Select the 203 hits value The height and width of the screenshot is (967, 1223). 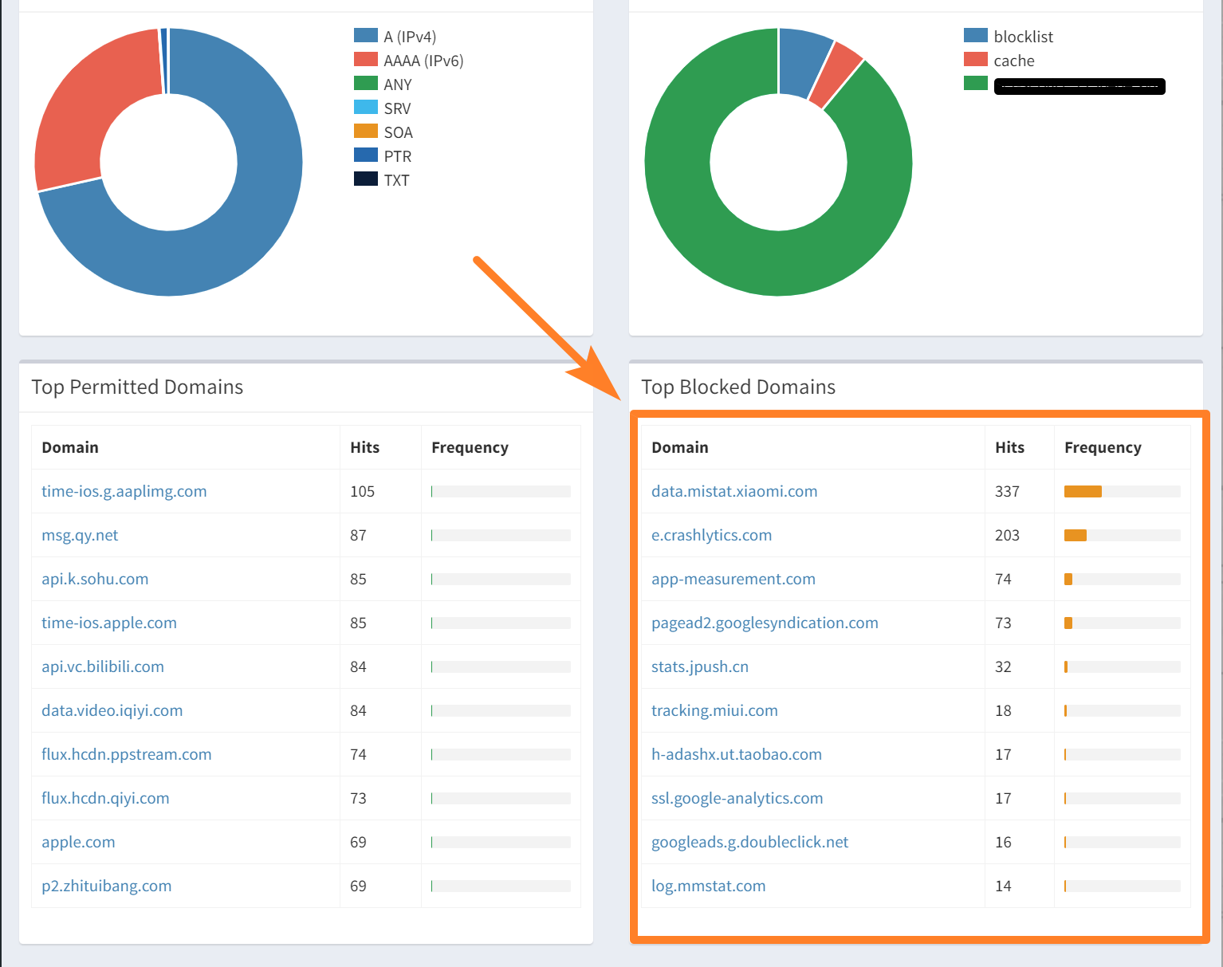coord(1007,535)
